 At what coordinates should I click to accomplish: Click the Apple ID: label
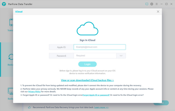[61, 47]
